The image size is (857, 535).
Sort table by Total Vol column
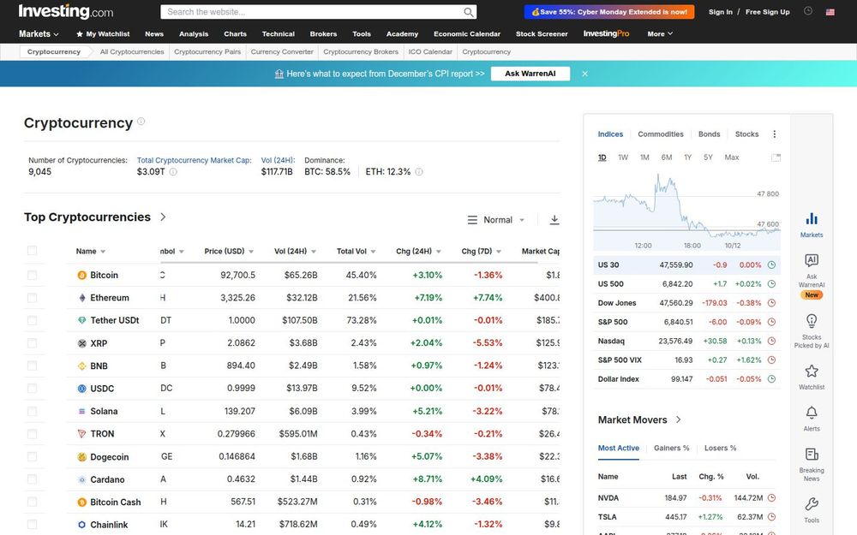pyautogui.click(x=356, y=251)
